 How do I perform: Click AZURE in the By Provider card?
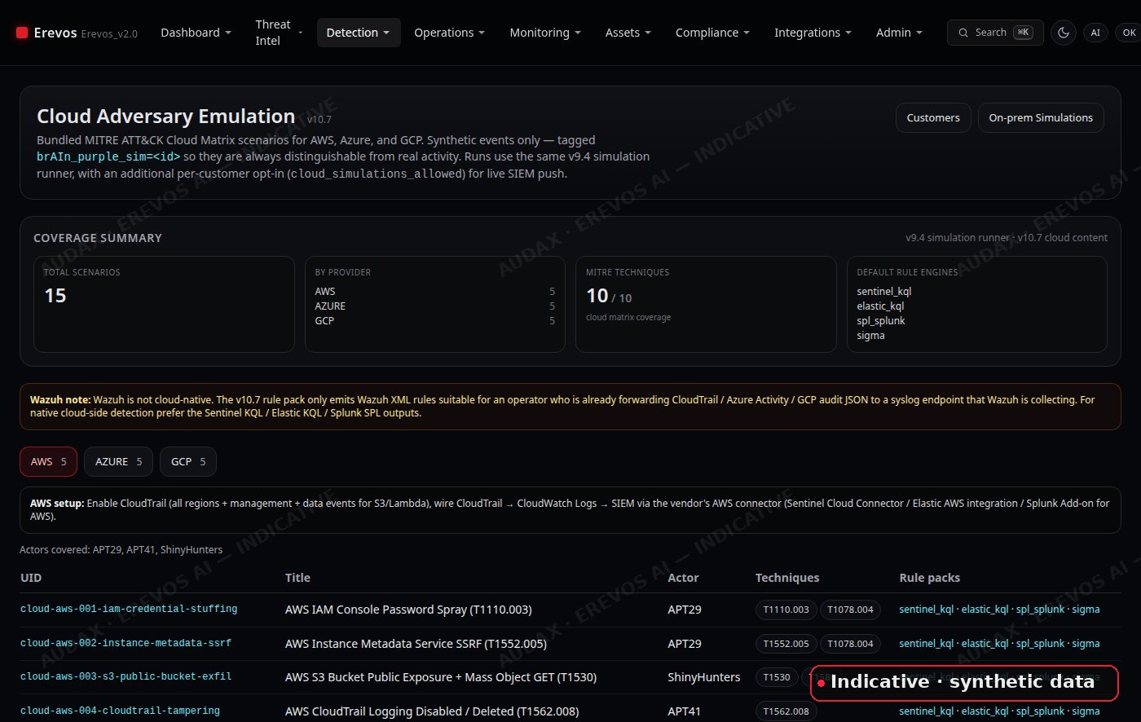coord(330,306)
